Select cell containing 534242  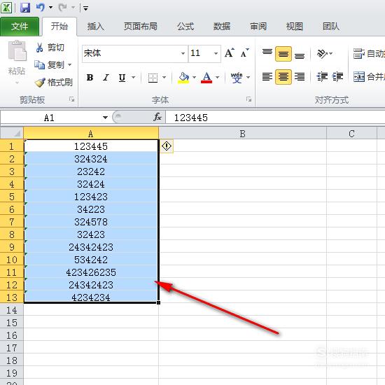(91, 260)
